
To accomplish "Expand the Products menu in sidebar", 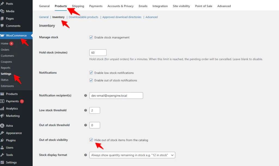I will click(12, 94).
